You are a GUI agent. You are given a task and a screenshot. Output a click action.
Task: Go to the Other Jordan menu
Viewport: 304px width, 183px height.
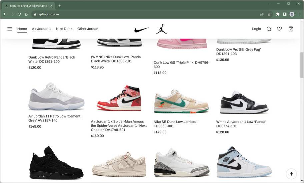click(x=88, y=29)
